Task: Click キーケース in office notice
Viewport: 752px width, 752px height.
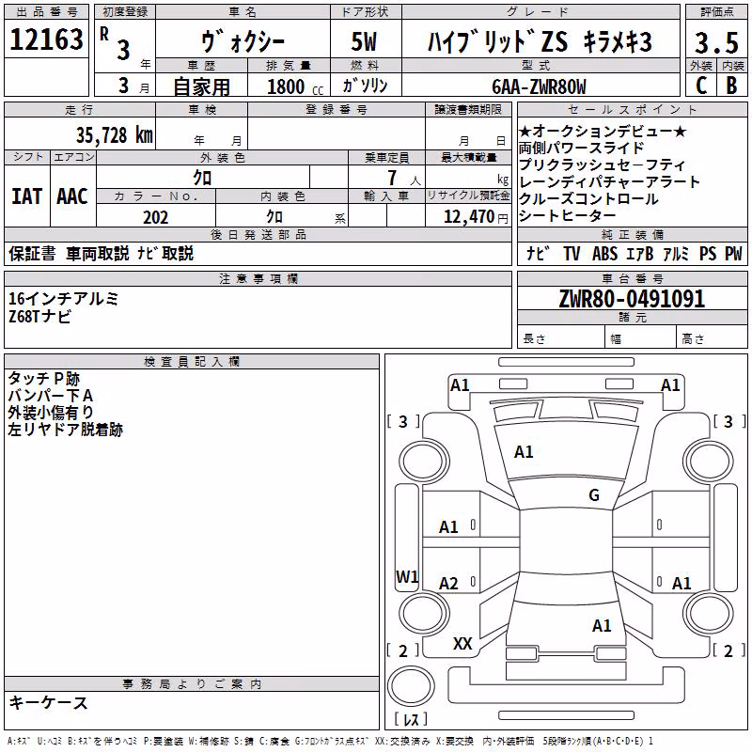Action: [49, 703]
